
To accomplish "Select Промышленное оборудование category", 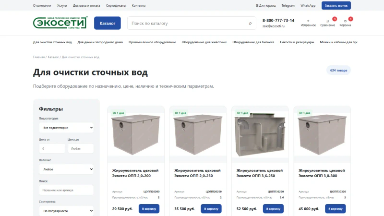I will (152, 42).
